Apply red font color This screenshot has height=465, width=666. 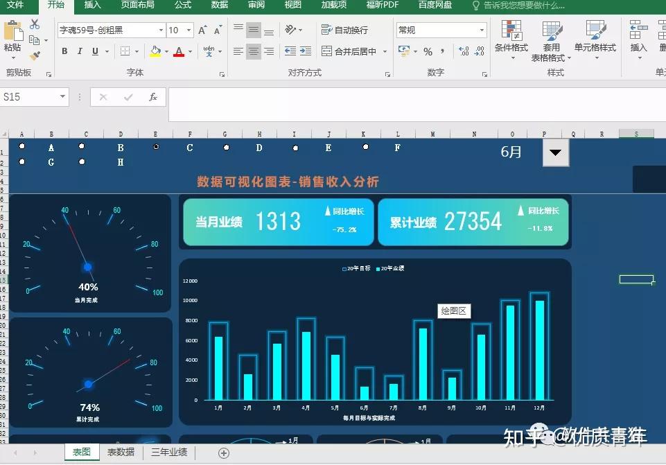pyautogui.click(x=179, y=51)
